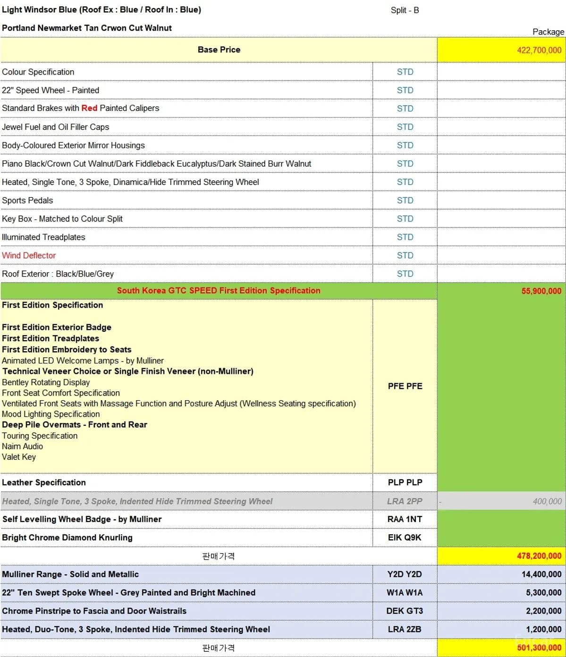Click the Touring Specification line
The image size is (566, 657).
click(x=40, y=436)
